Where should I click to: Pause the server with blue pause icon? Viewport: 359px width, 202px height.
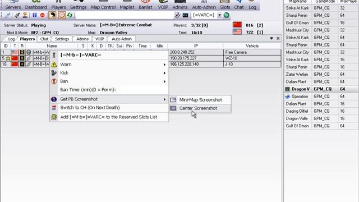[35, 15]
